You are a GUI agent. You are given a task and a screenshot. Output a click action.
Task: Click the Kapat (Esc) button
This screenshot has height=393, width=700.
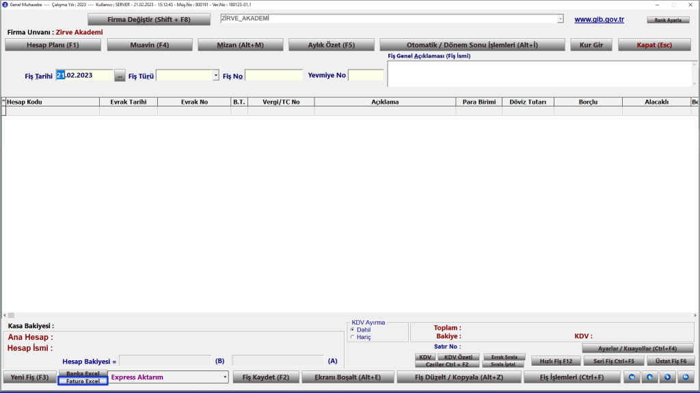point(653,45)
